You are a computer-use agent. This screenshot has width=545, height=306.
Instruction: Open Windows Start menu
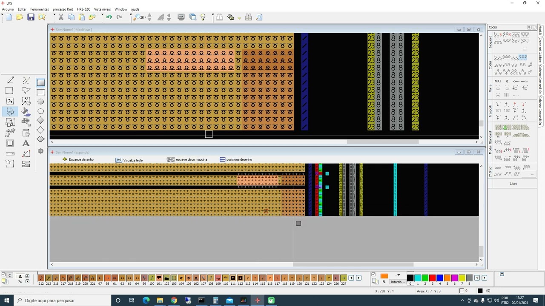coord(7,300)
